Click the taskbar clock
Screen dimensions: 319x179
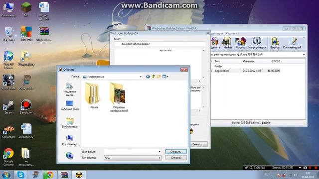(x=308, y=175)
